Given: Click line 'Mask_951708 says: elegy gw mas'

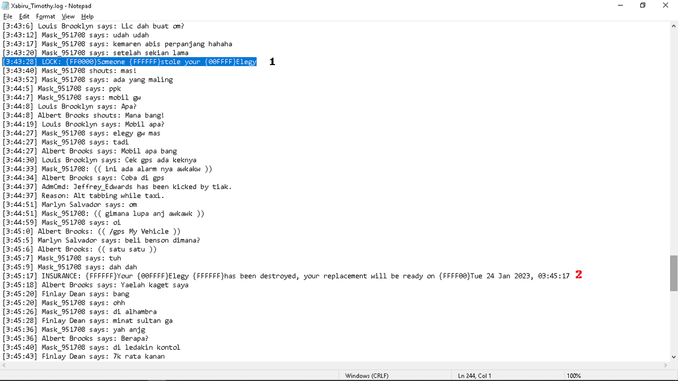Looking at the screenshot, I should (x=82, y=133).
